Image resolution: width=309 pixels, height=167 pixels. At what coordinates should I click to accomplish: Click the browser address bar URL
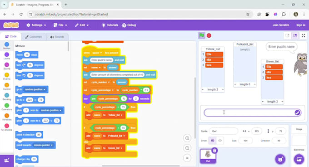(x=71, y=14)
